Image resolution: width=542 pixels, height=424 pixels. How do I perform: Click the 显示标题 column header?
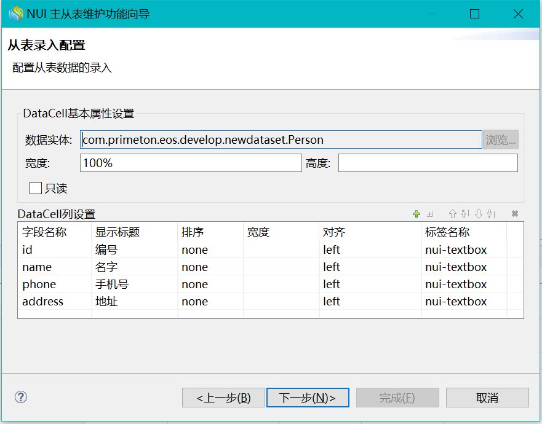tap(133, 232)
